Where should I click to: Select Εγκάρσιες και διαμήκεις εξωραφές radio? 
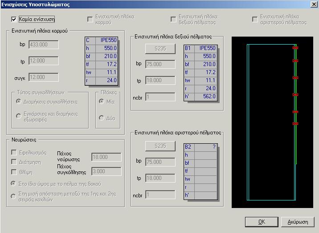tap(19, 116)
